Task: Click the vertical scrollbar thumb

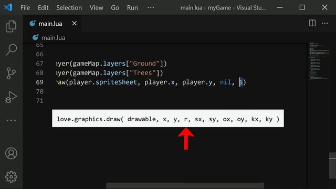Action: (332, 165)
